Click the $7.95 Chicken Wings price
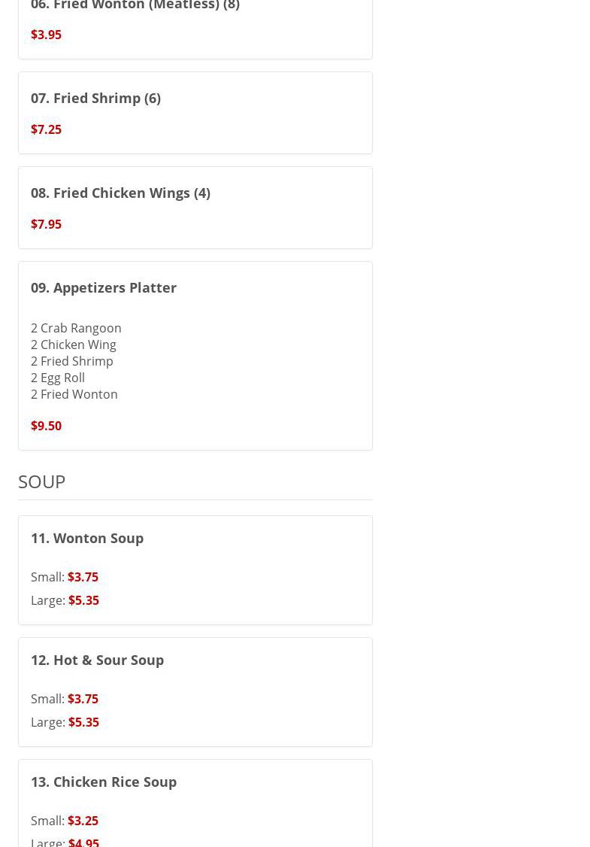The width and height of the screenshot is (590, 847). pos(46,224)
